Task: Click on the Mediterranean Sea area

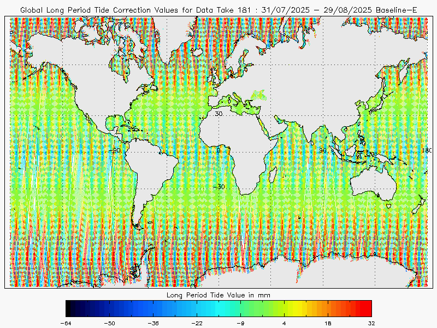Action: click(240, 105)
